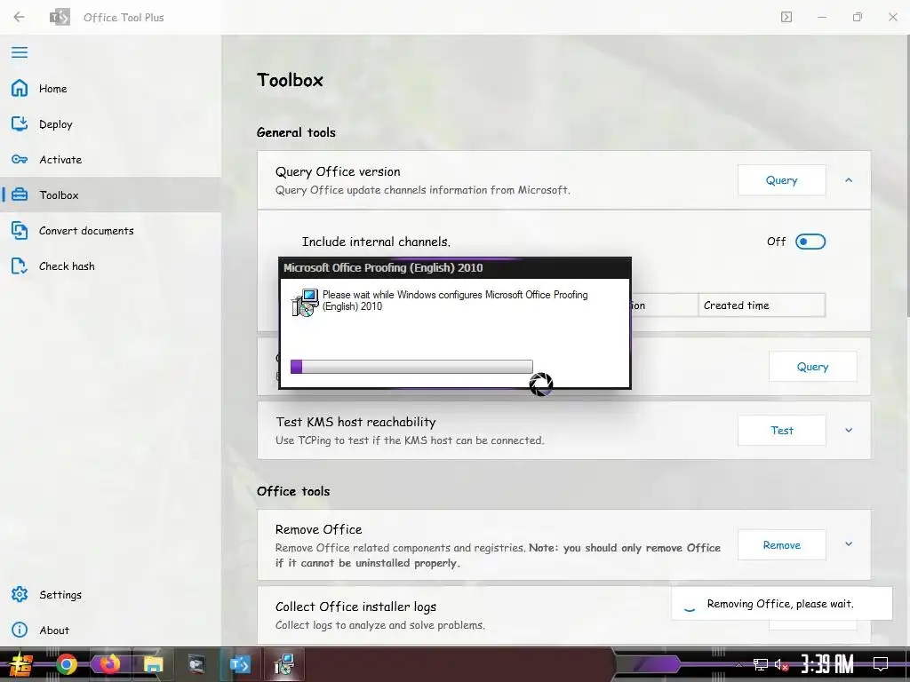Click the About info icon
The image size is (910, 682).
click(x=20, y=630)
